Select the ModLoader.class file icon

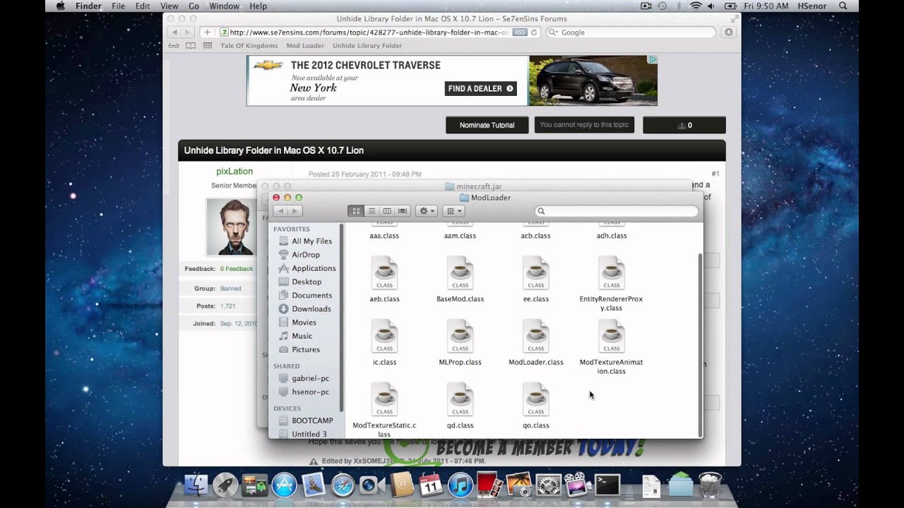point(536,337)
